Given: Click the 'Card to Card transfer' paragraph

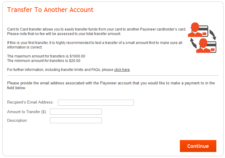Looking at the screenshot, I should 97,31.
